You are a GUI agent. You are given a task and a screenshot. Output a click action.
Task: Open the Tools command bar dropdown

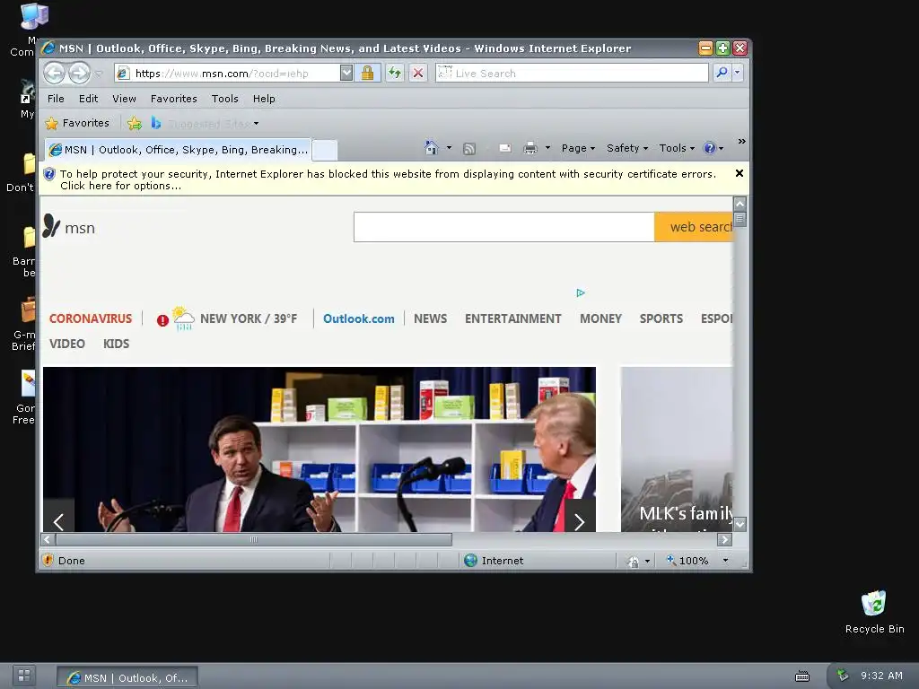677,148
